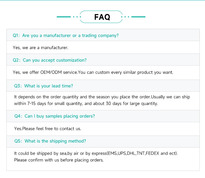Expand the accept customization question
205x178 pixels.
coord(55,60)
